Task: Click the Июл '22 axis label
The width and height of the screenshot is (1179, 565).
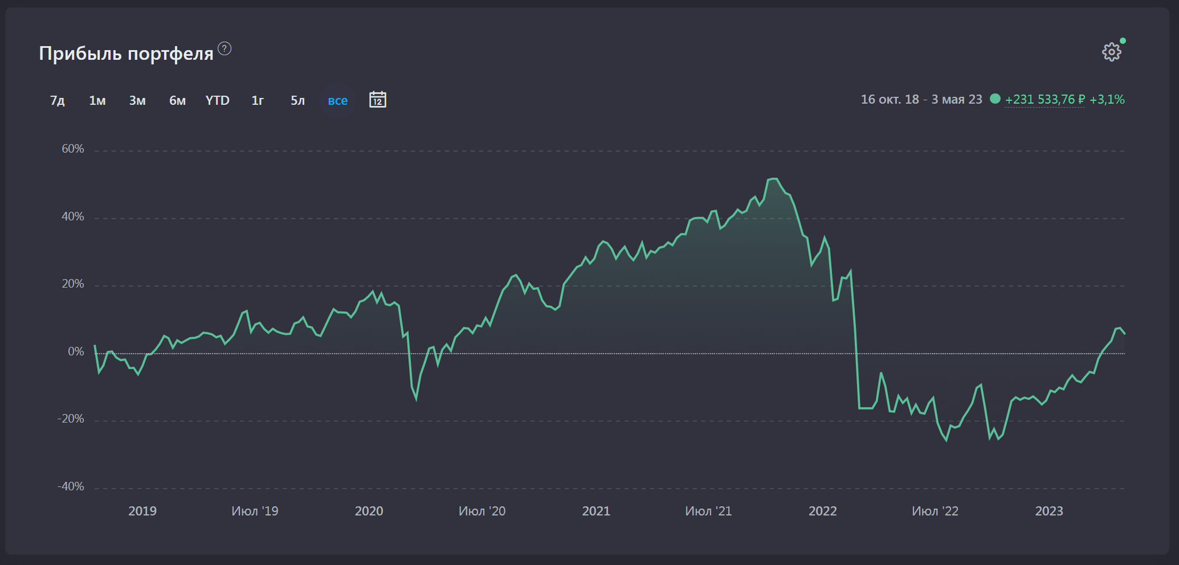Action: [x=935, y=511]
